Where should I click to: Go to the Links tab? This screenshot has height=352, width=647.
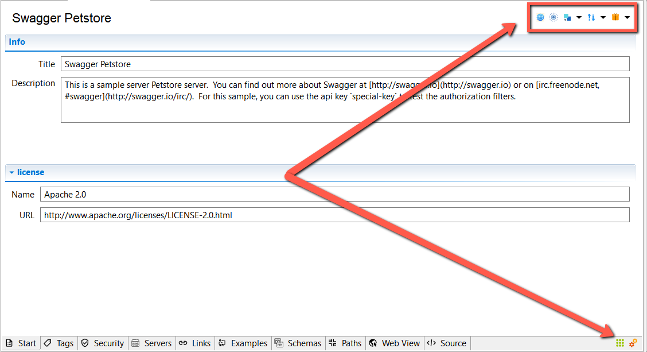point(195,343)
